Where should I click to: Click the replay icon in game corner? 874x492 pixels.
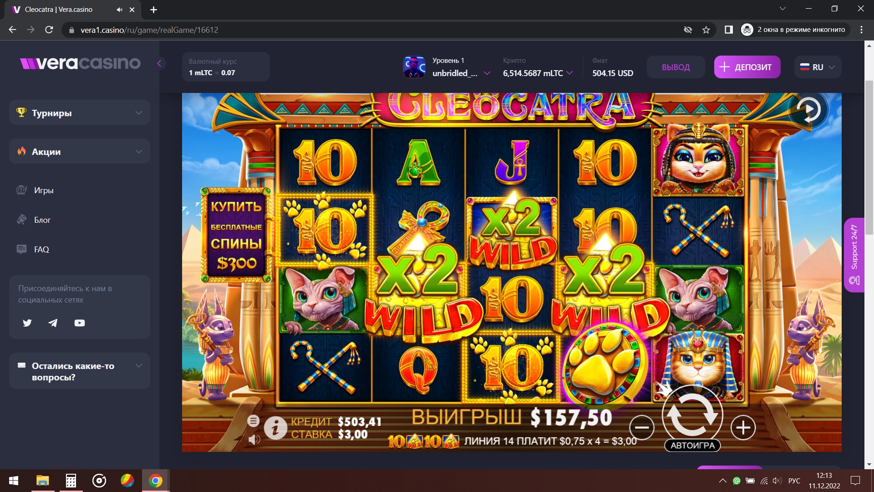pyautogui.click(x=808, y=109)
